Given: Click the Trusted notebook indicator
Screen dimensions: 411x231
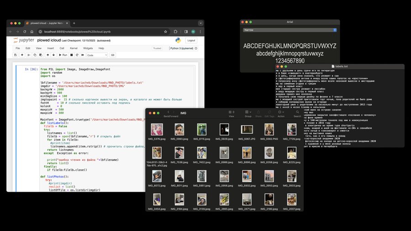Looking at the screenshot, I should 157,48.
